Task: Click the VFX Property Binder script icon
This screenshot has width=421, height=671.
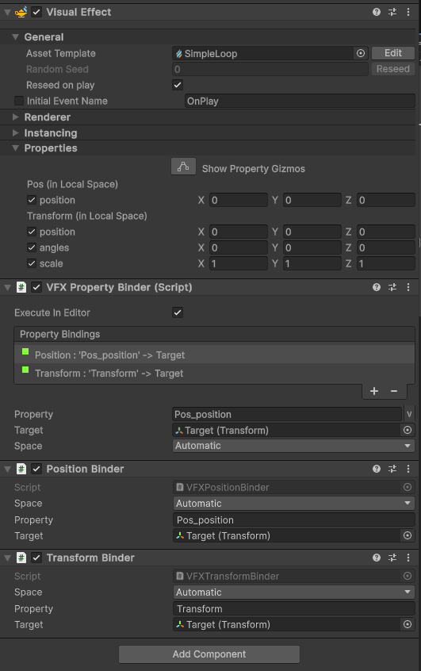Action: tap(21, 287)
